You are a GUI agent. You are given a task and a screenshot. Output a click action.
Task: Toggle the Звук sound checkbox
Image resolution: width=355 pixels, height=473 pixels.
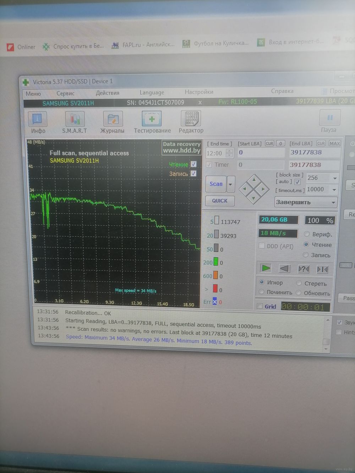click(x=339, y=322)
